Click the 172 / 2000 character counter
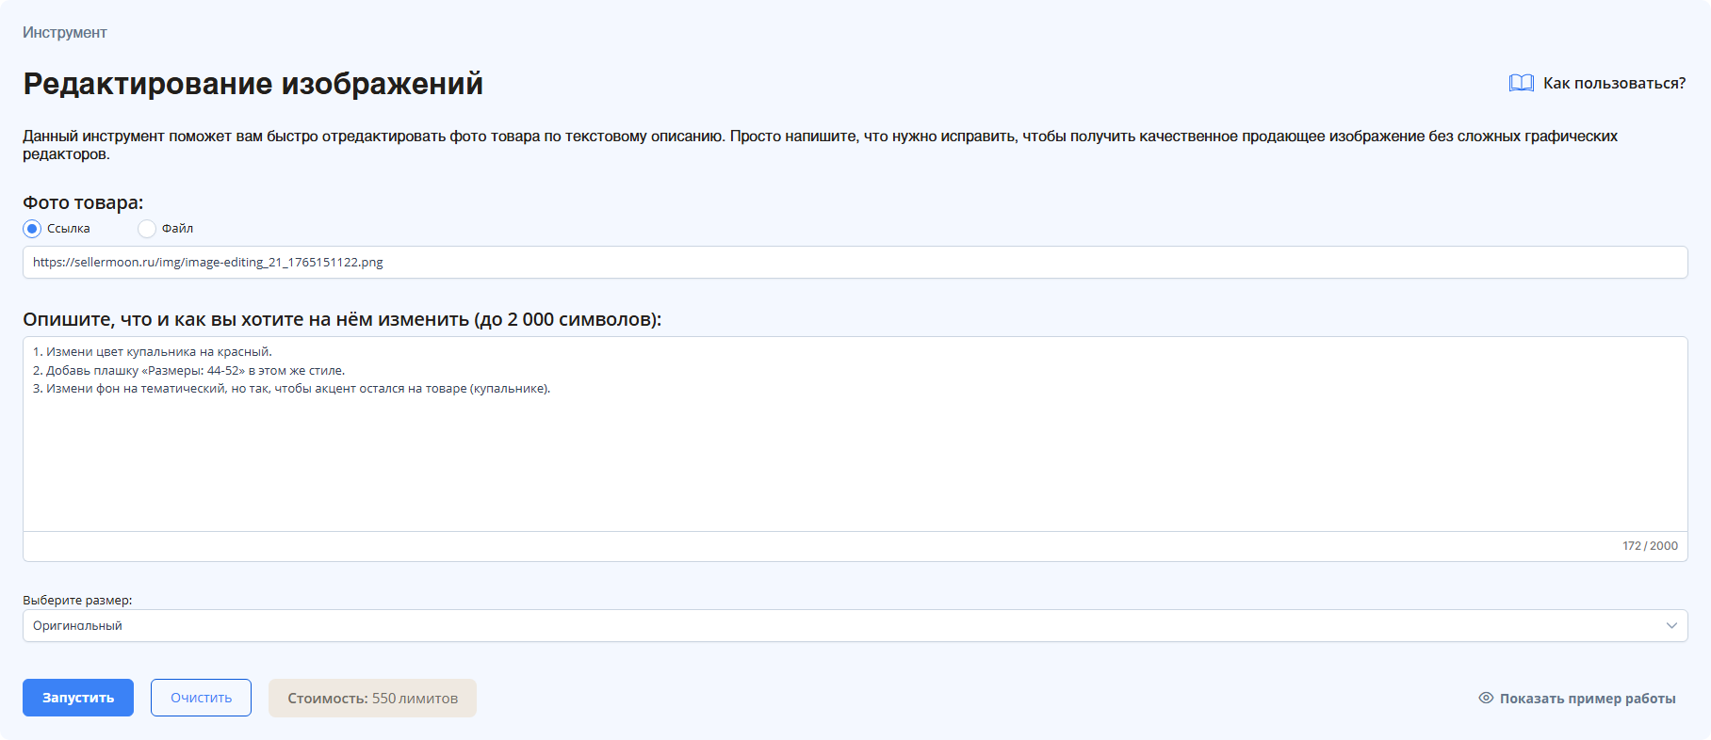The image size is (1711, 740). (1649, 546)
